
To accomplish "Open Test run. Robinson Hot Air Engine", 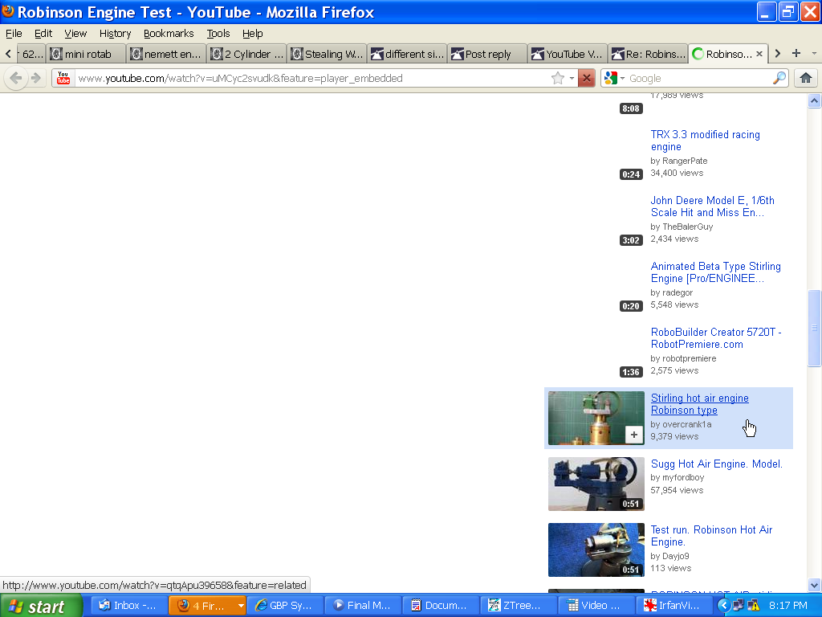I will tap(711, 536).
